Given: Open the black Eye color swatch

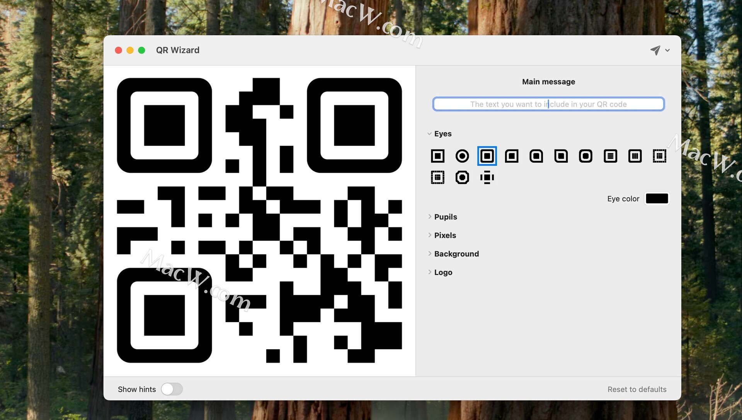Looking at the screenshot, I should [x=657, y=199].
